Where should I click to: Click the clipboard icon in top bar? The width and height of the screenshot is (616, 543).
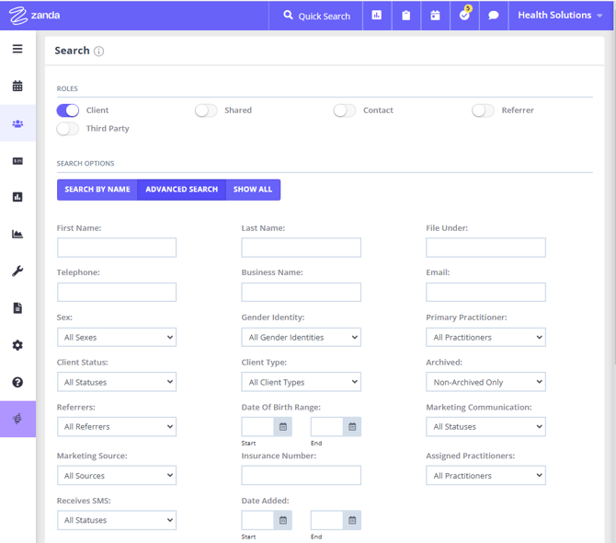point(405,16)
